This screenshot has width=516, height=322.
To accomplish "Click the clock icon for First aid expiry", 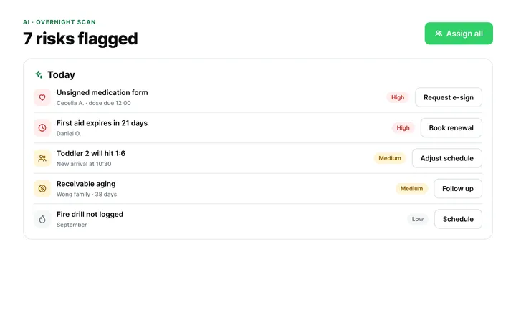I will tap(42, 128).
